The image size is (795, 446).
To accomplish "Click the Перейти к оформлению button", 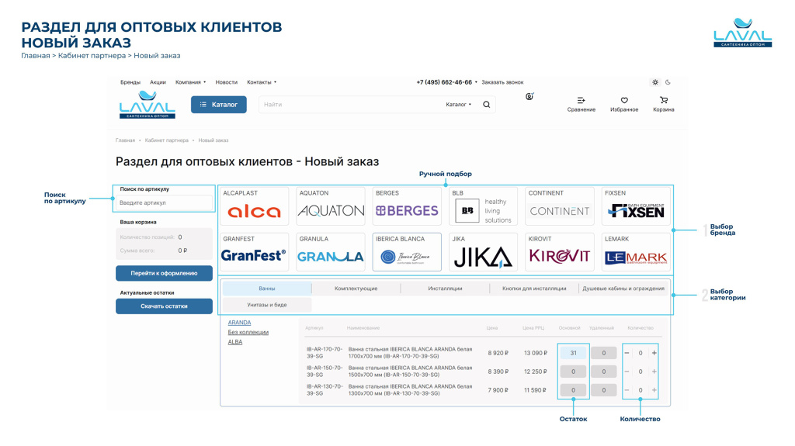I will [164, 272].
